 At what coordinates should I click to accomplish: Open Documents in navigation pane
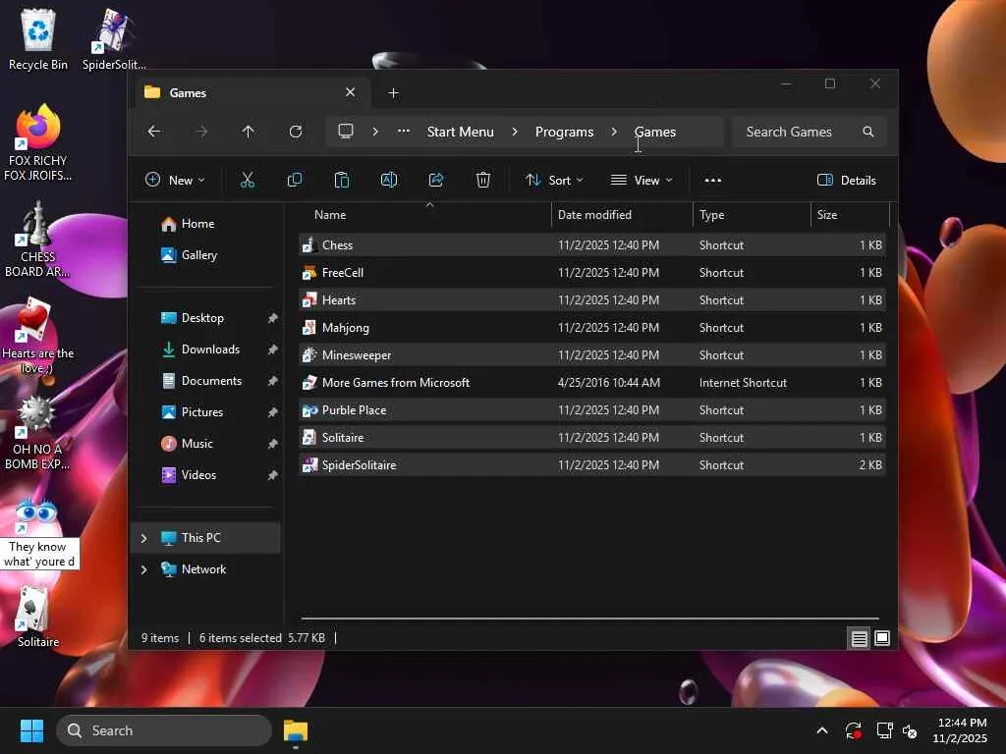[x=212, y=381]
